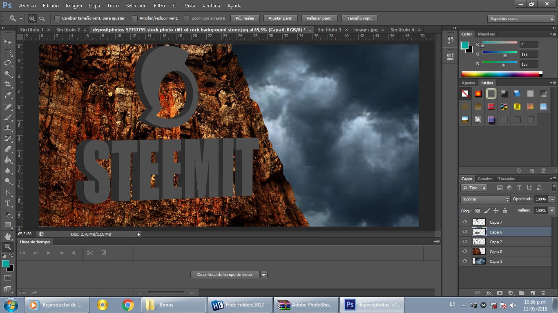This screenshot has height=313, width=558.
Task: Open the Capa menu
Action: (94, 6)
